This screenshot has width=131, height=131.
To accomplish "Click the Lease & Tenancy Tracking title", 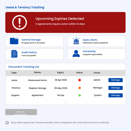I will [25, 7].
